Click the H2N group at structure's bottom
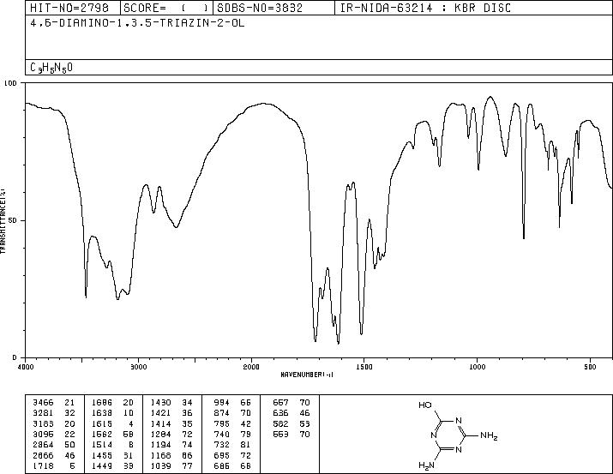 coord(426,465)
